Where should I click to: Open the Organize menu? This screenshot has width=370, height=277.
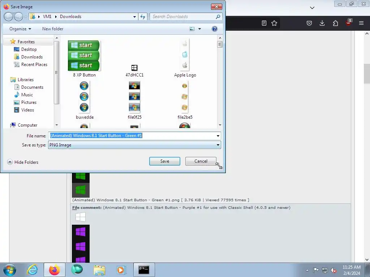(20, 29)
